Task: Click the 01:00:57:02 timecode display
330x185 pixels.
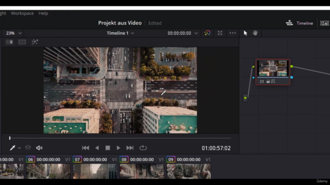Action: coord(216,148)
